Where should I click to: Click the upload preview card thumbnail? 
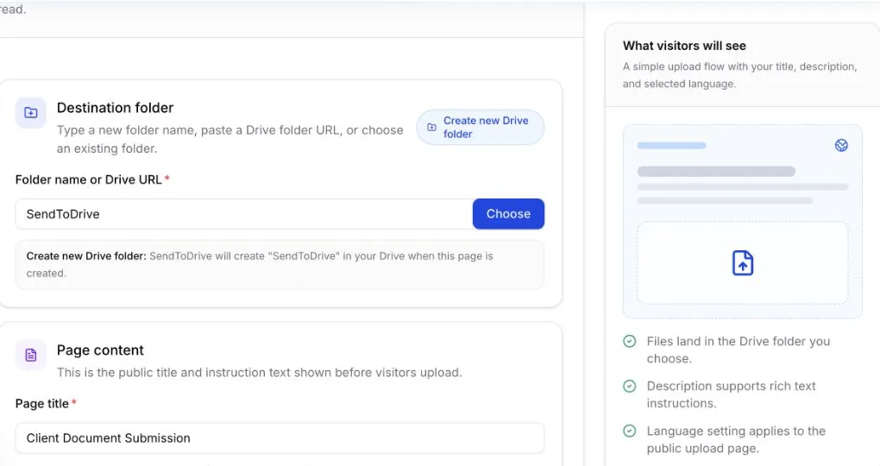(x=743, y=222)
